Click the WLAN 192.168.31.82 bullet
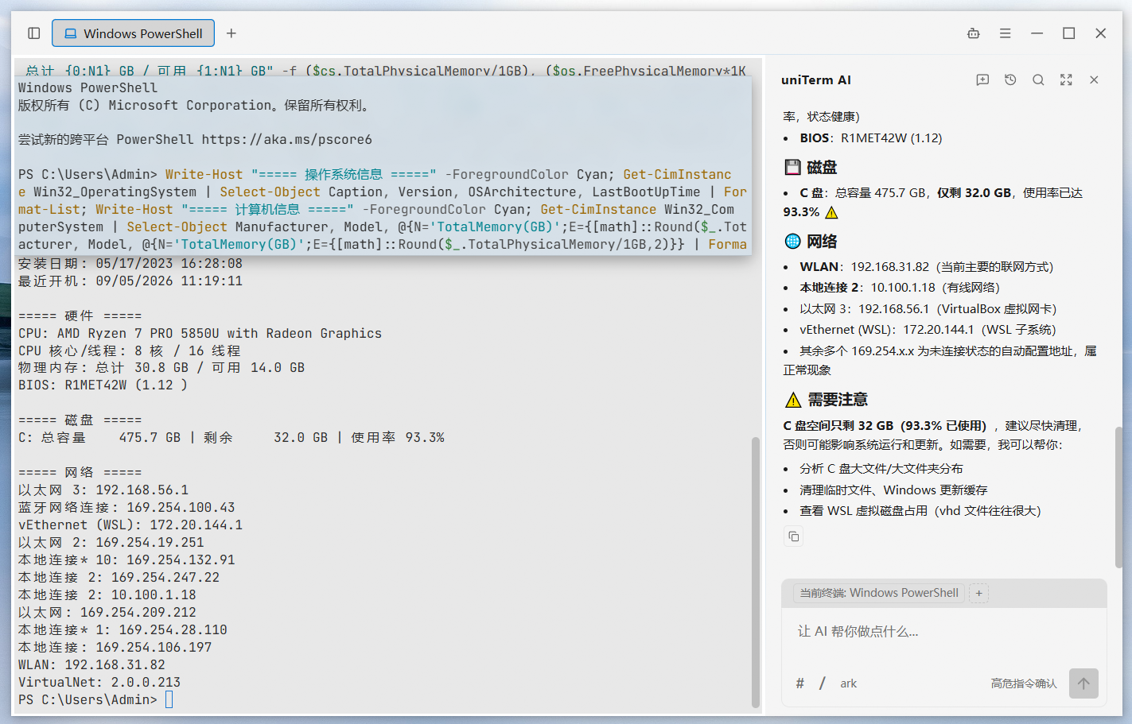This screenshot has width=1132, height=724. pyautogui.click(x=927, y=267)
